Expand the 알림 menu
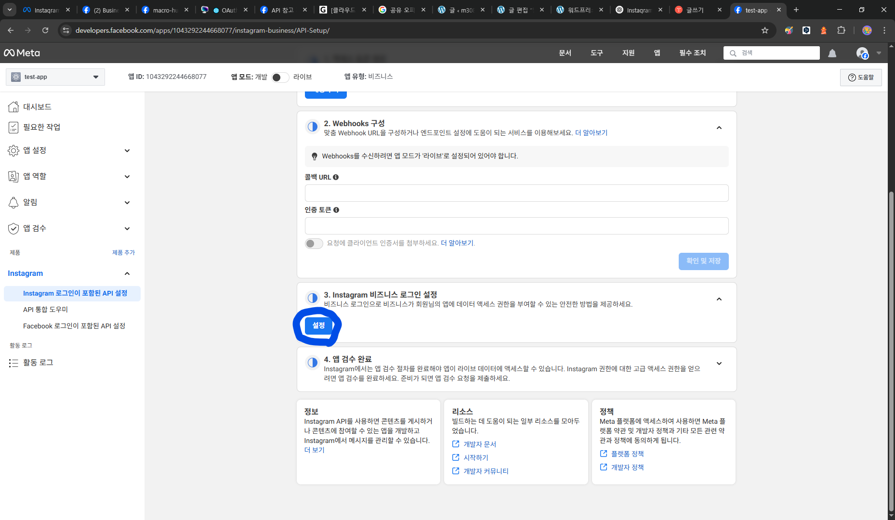Screen dimensions: 895x520 tap(127, 203)
